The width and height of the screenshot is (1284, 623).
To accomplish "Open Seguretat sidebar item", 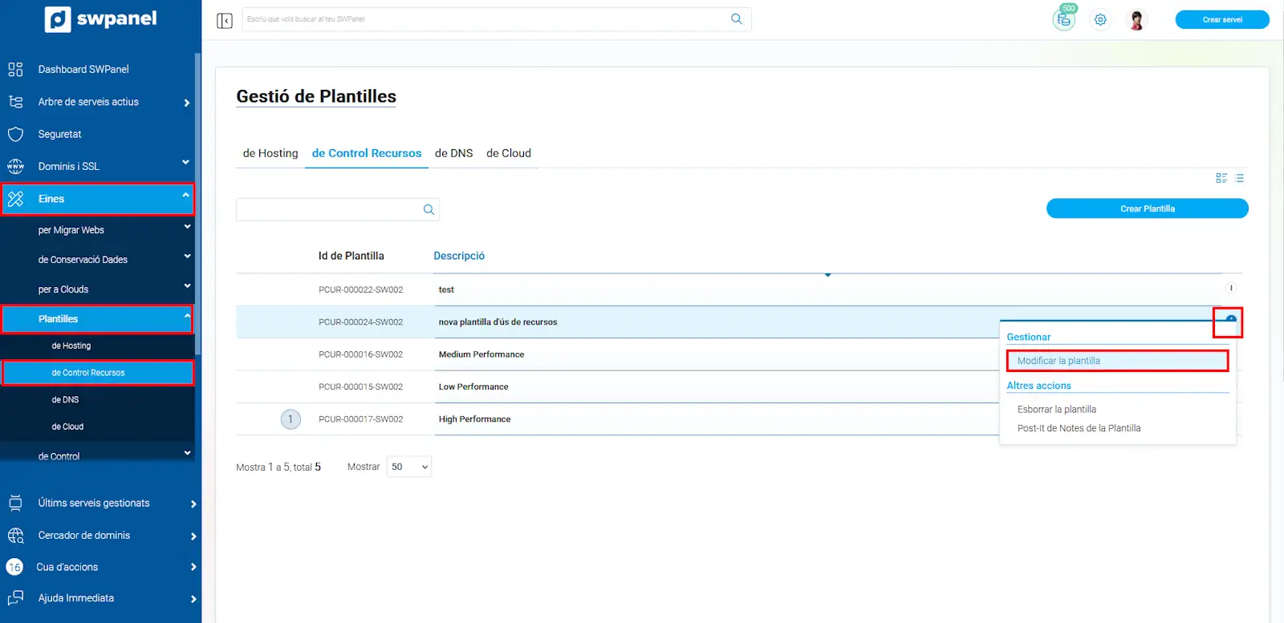I will pos(60,134).
